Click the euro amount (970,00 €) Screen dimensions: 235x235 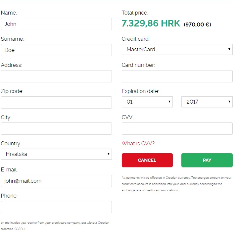[198, 24]
